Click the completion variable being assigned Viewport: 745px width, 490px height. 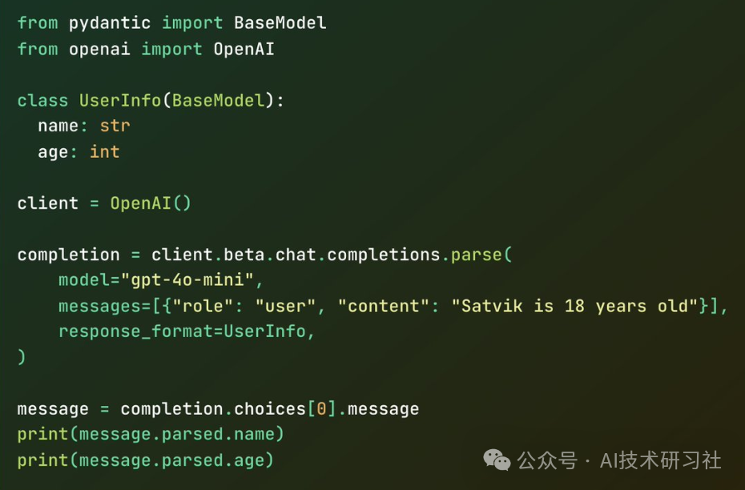coord(68,255)
